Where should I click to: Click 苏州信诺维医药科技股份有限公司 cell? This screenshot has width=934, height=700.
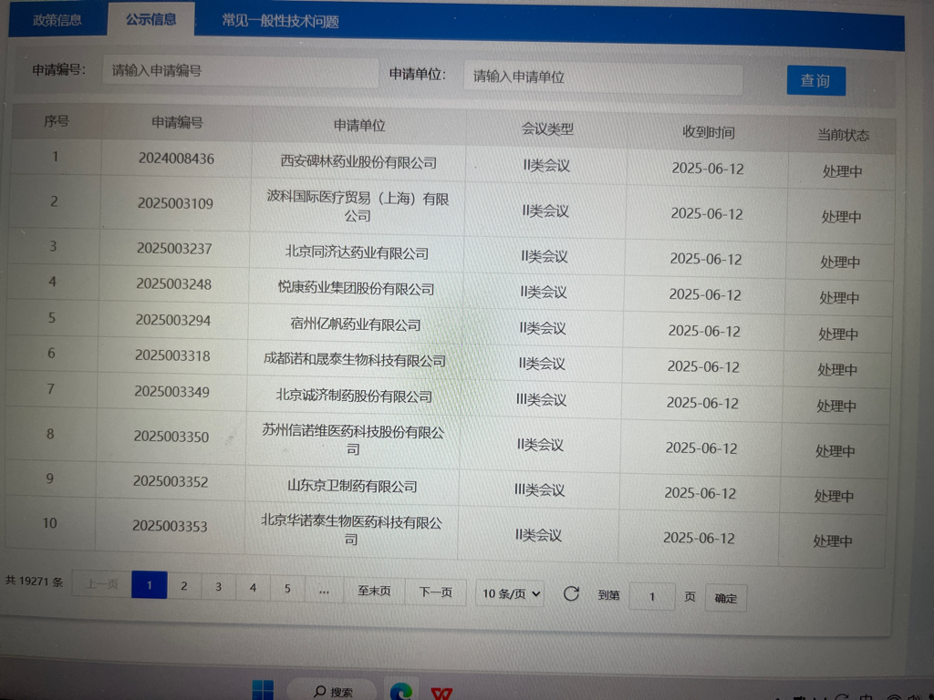353,440
